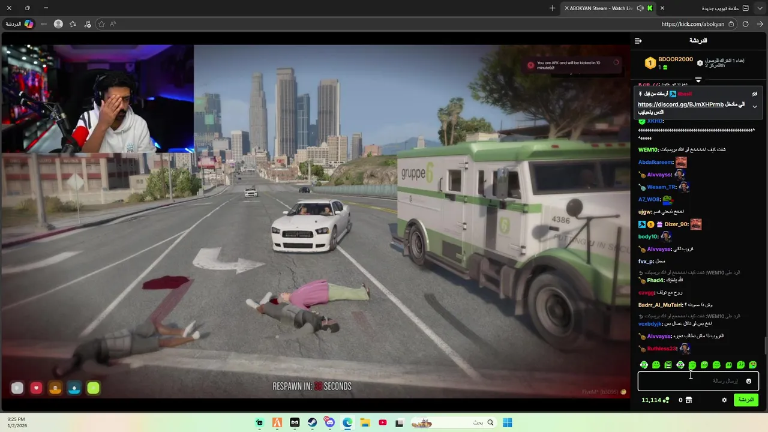Open BDOOR2000 top gifter entry
768x432 pixels.
coord(668,63)
